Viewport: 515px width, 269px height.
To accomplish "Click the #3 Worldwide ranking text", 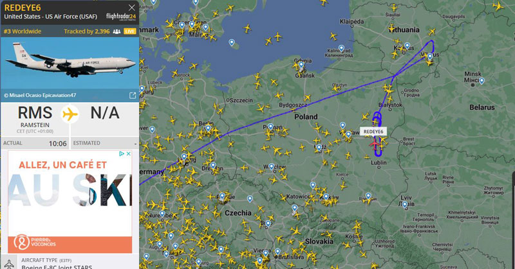I will click(23, 31).
